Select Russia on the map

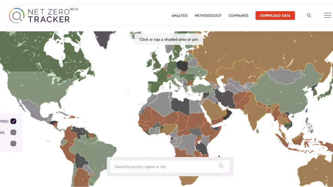[x=255, y=49]
